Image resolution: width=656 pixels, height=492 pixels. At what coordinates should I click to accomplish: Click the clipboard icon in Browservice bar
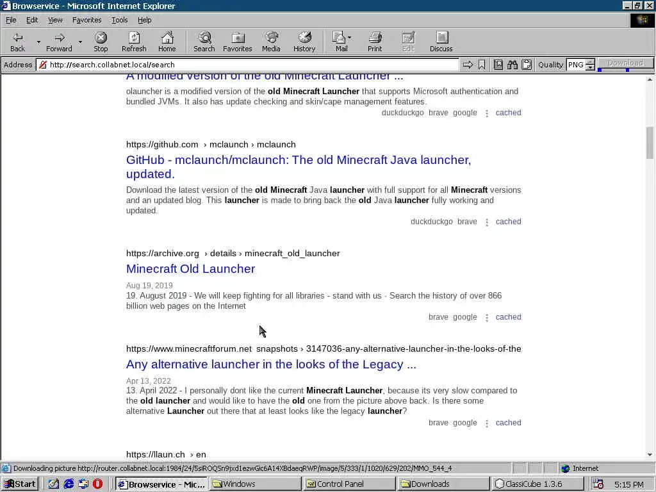(527, 65)
